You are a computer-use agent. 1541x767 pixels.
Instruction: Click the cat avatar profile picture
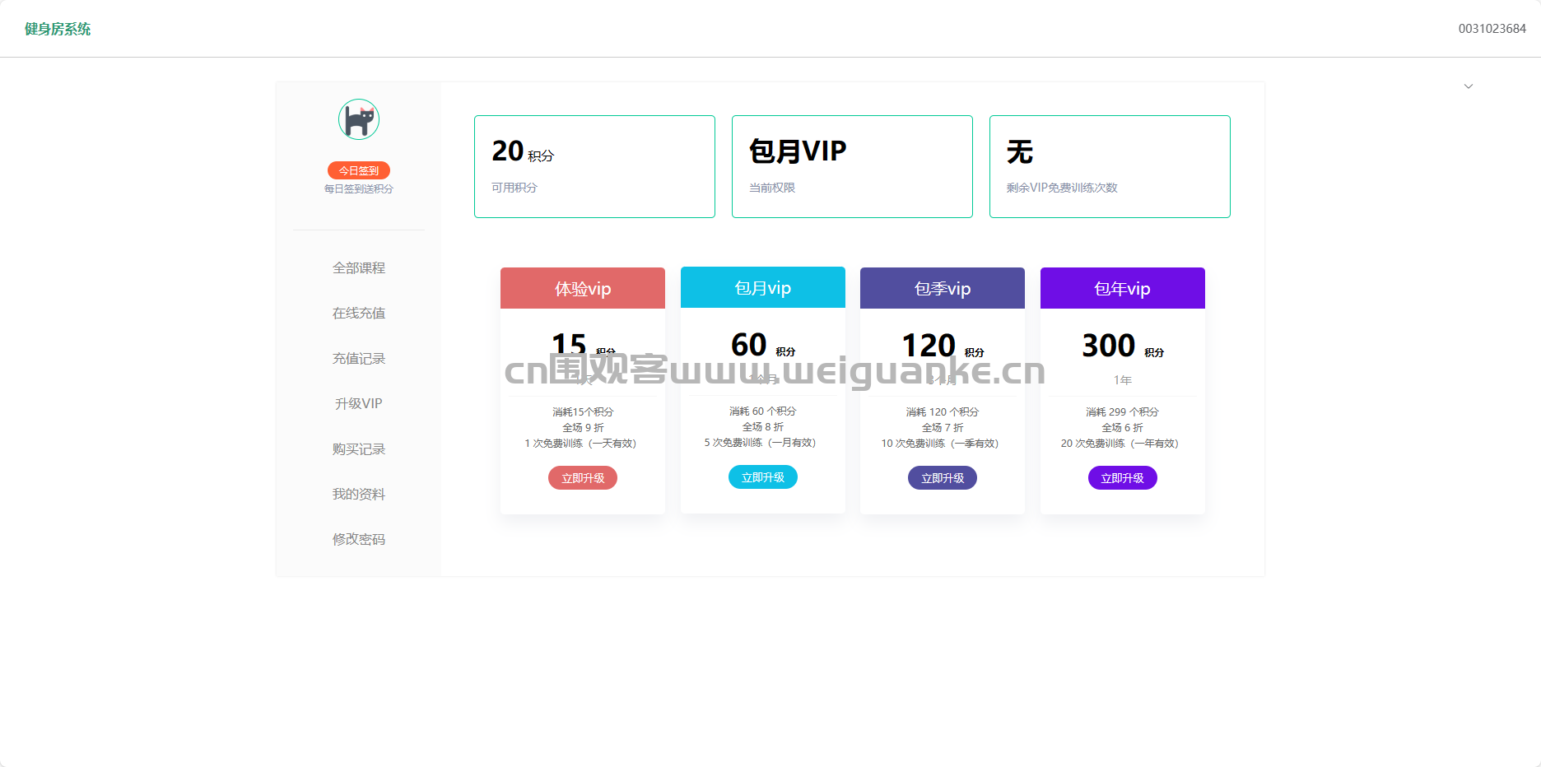359,119
